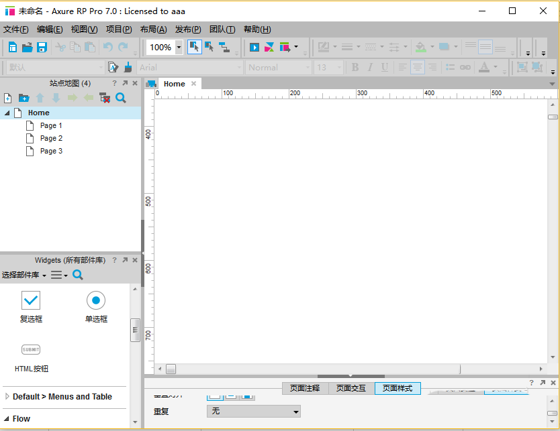Add a new folder in the sitemap panel
This screenshot has height=431, width=560.
tap(23, 97)
